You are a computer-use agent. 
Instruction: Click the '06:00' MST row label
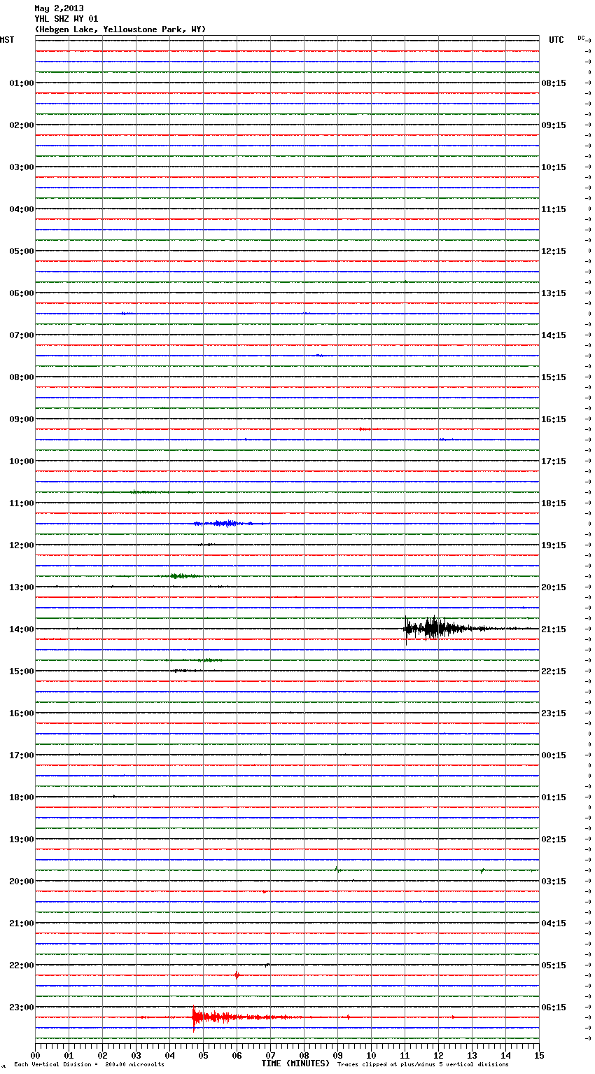22,293
